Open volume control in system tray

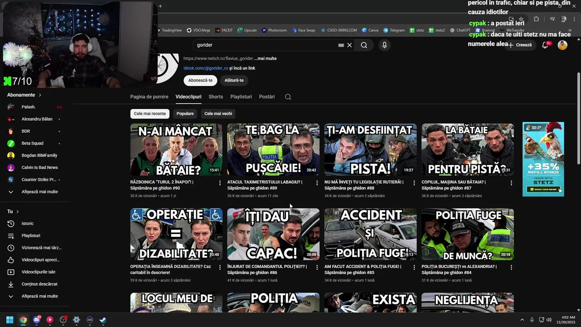click(549, 320)
